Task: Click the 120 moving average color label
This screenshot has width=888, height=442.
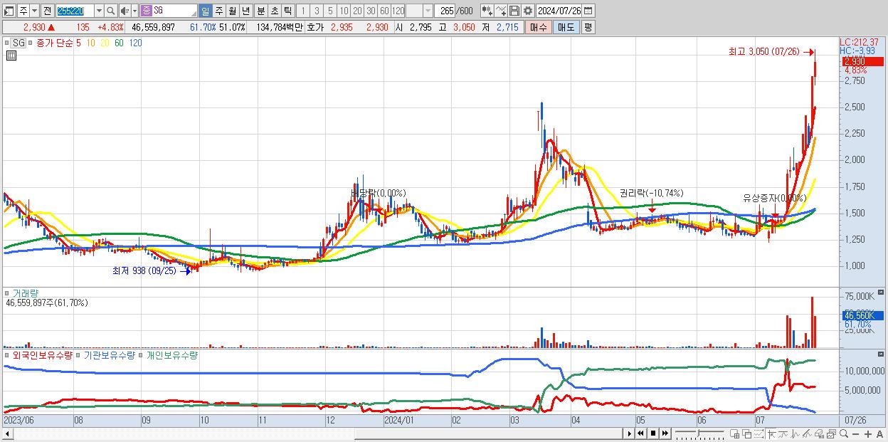Action: click(x=135, y=43)
